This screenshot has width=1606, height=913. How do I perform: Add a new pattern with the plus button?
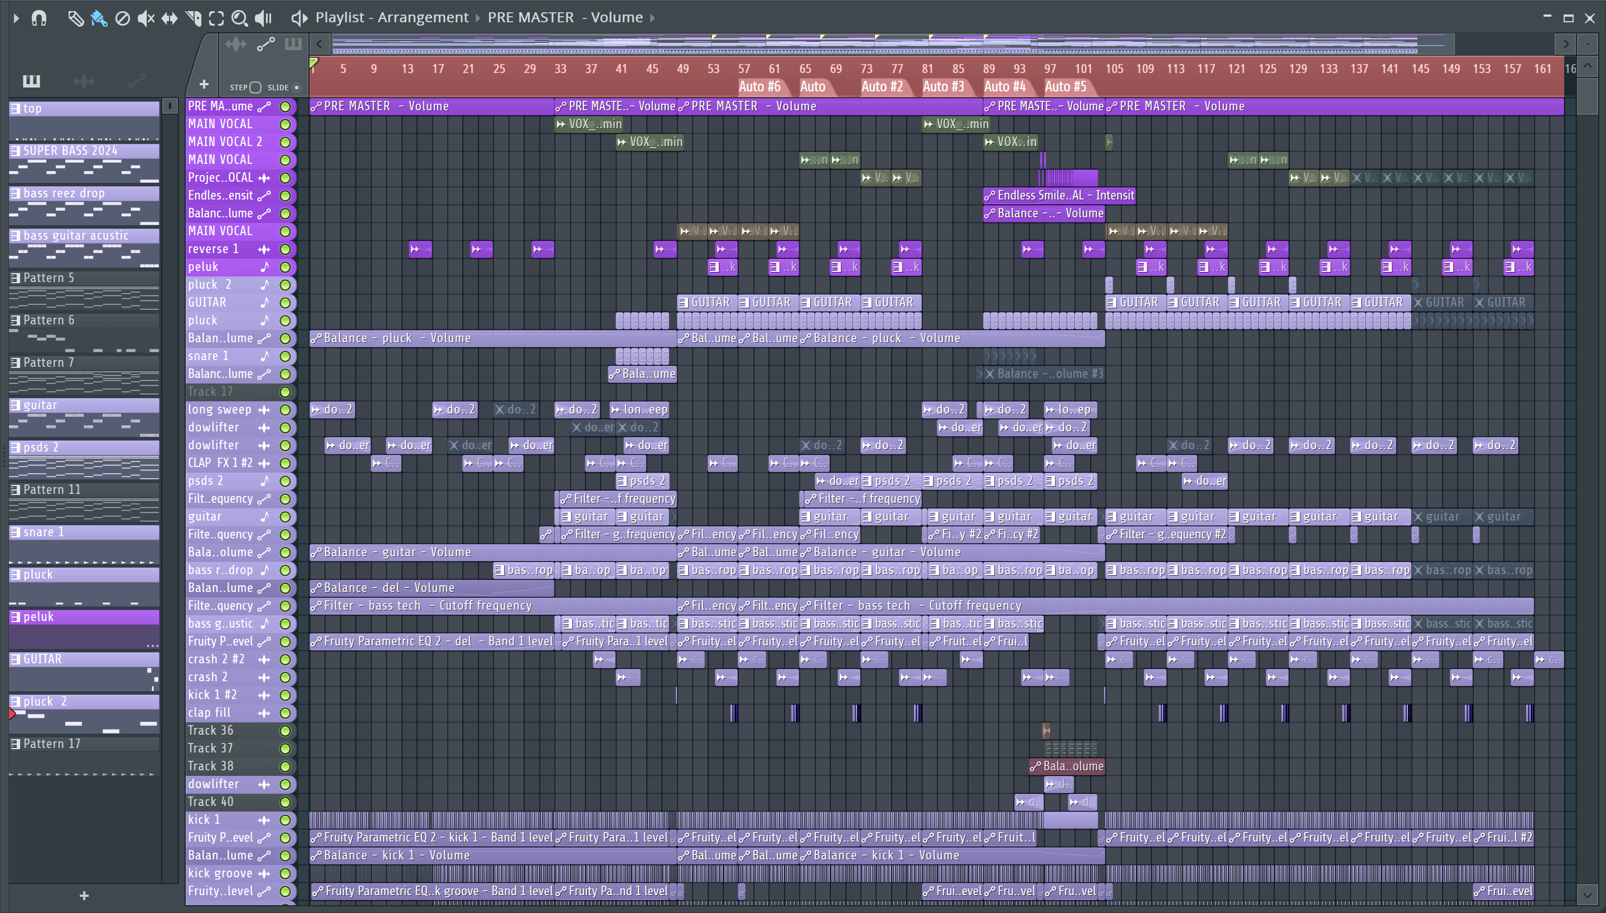click(84, 896)
